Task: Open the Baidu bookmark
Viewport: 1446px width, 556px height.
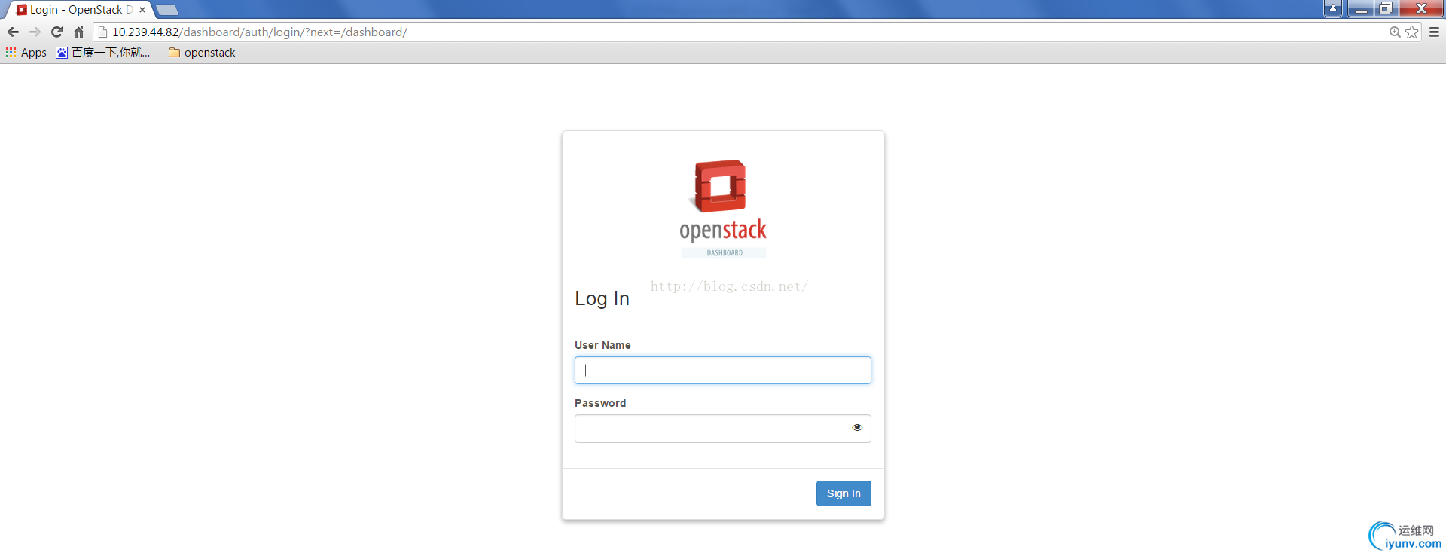Action: coord(103,52)
